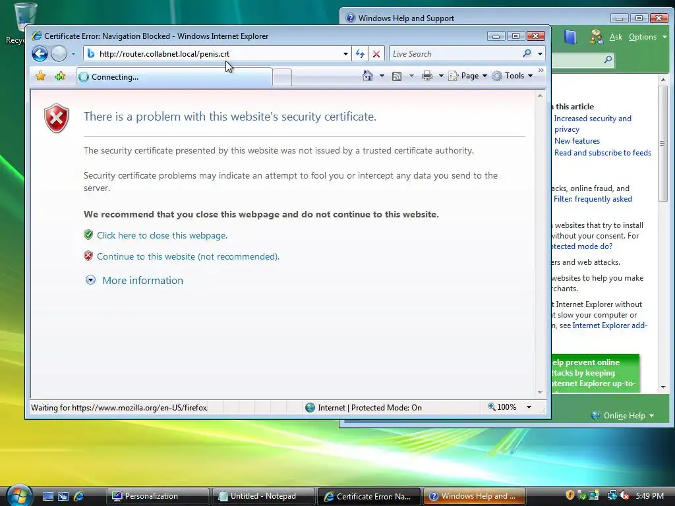Click the Home icon in the toolbar
Screen dimensions: 675x506
pyautogui.click(x=368, y=76)
